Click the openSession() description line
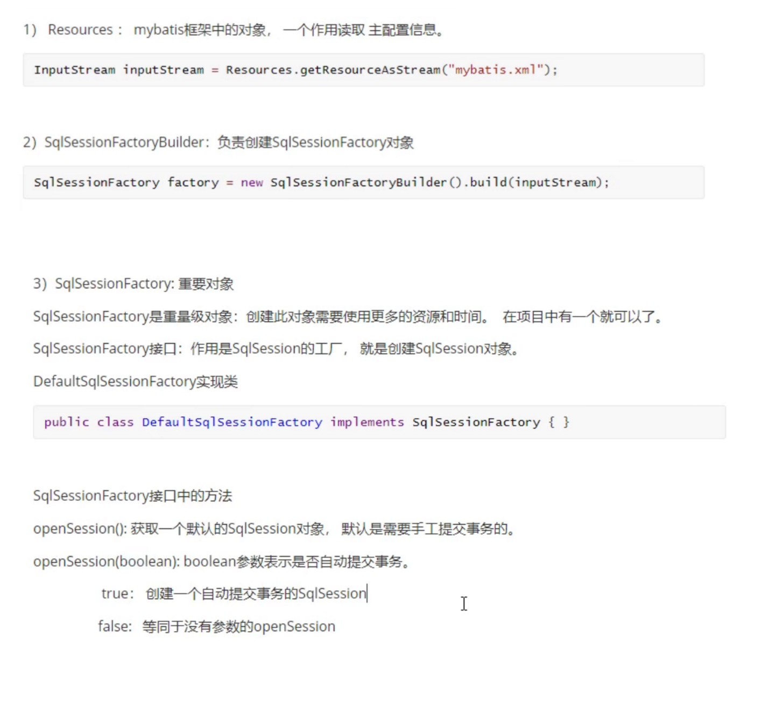The height and width of the screenshot is (706, 783). [x=274, y=529]
